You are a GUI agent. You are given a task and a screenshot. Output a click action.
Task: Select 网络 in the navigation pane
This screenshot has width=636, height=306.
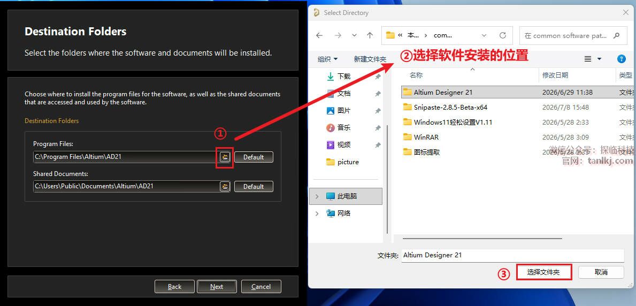click(x=343, y=213)
